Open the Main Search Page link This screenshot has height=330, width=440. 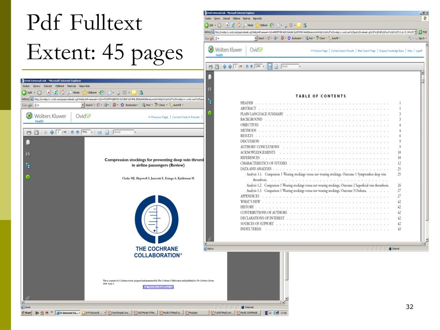367,51
